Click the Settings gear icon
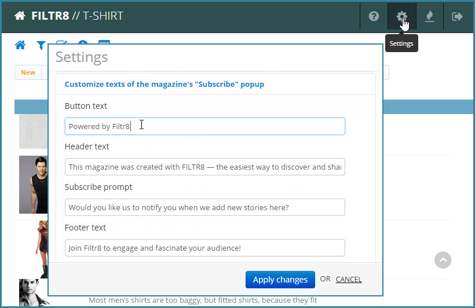475x308 pixels. coord(402,16)
